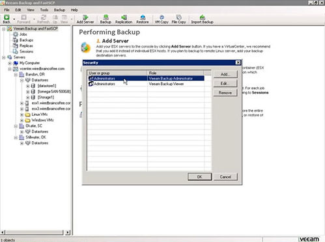
Task: Click the vcenter.wiredbraincoffee.com server icon
Action: click(16, 69)
